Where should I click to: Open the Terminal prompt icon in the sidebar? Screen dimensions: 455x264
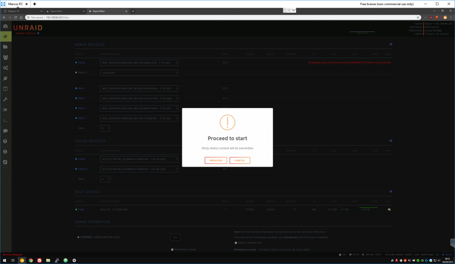[x=5, y=120]
